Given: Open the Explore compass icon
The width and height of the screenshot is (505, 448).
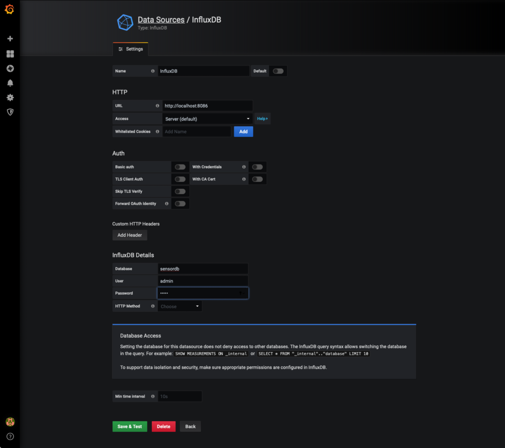Looking at the screenshot, I should (10, 68).
